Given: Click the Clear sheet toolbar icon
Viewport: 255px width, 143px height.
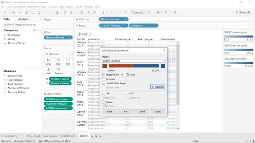Looking at the screenshot, I should point(71,12).
